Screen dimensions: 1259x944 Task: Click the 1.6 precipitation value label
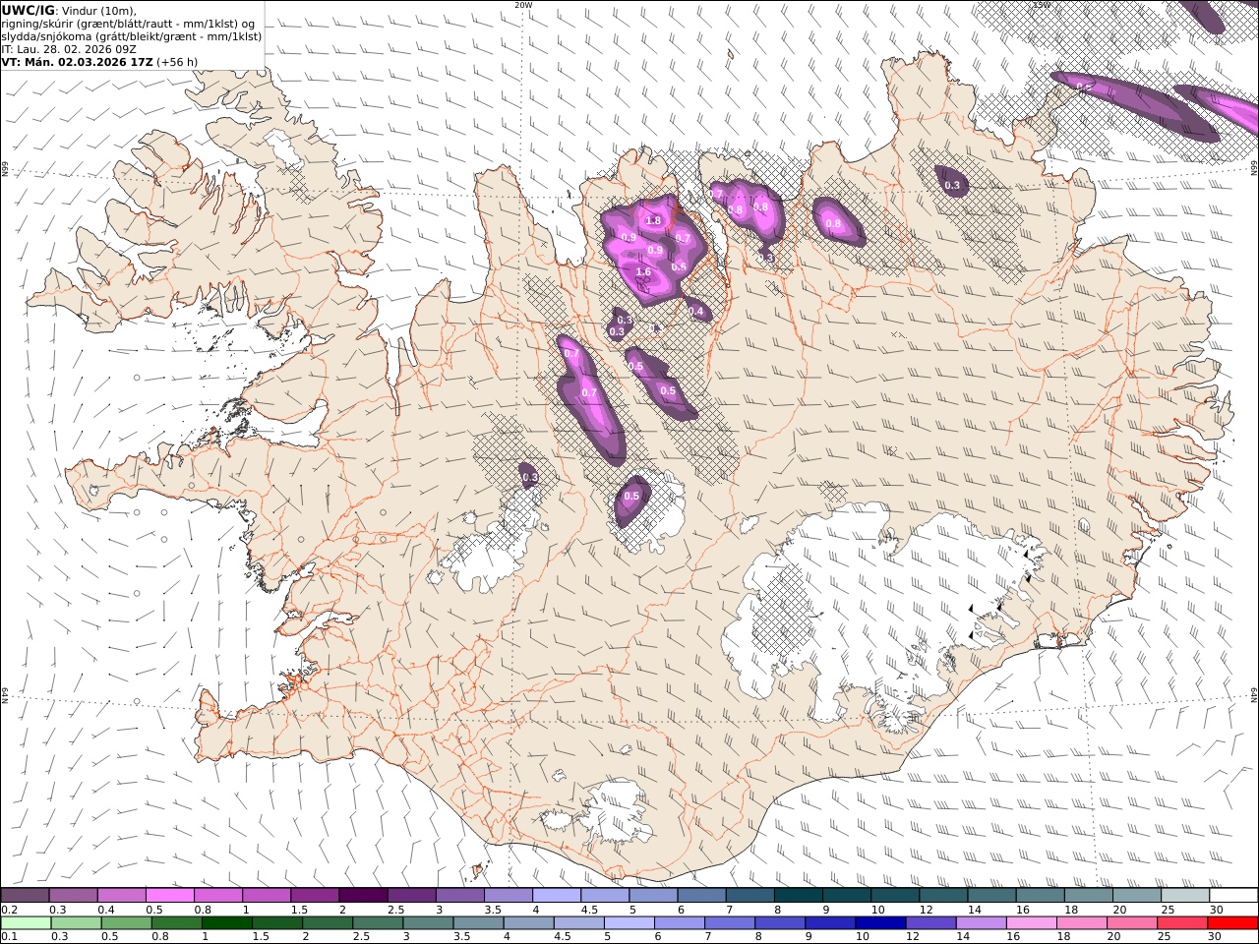[x=643, y=272]
